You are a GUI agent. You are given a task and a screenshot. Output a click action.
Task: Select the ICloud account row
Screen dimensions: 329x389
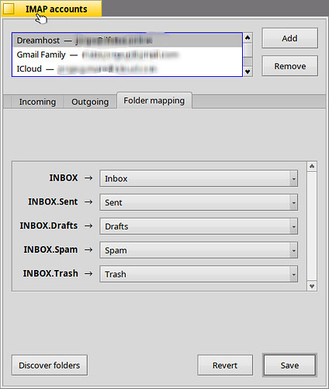(127, 68)
